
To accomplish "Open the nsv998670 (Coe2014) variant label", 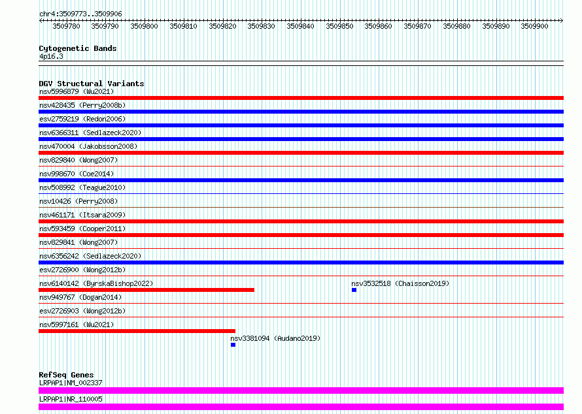I will click(x=77, y=174).
